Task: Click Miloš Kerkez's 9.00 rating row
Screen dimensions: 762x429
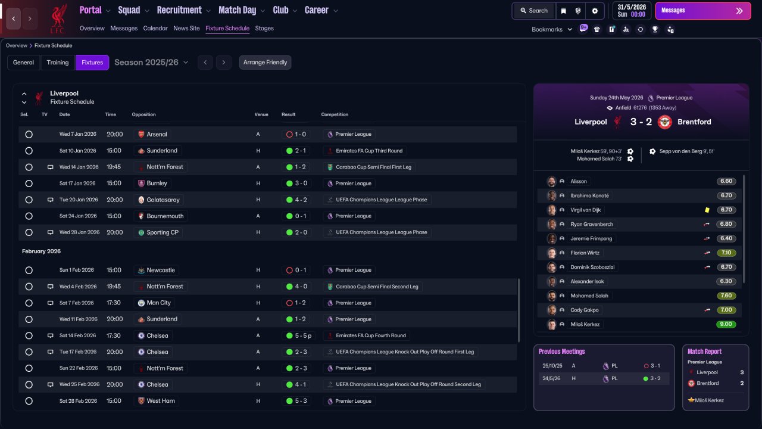Action: click(640, 325)
